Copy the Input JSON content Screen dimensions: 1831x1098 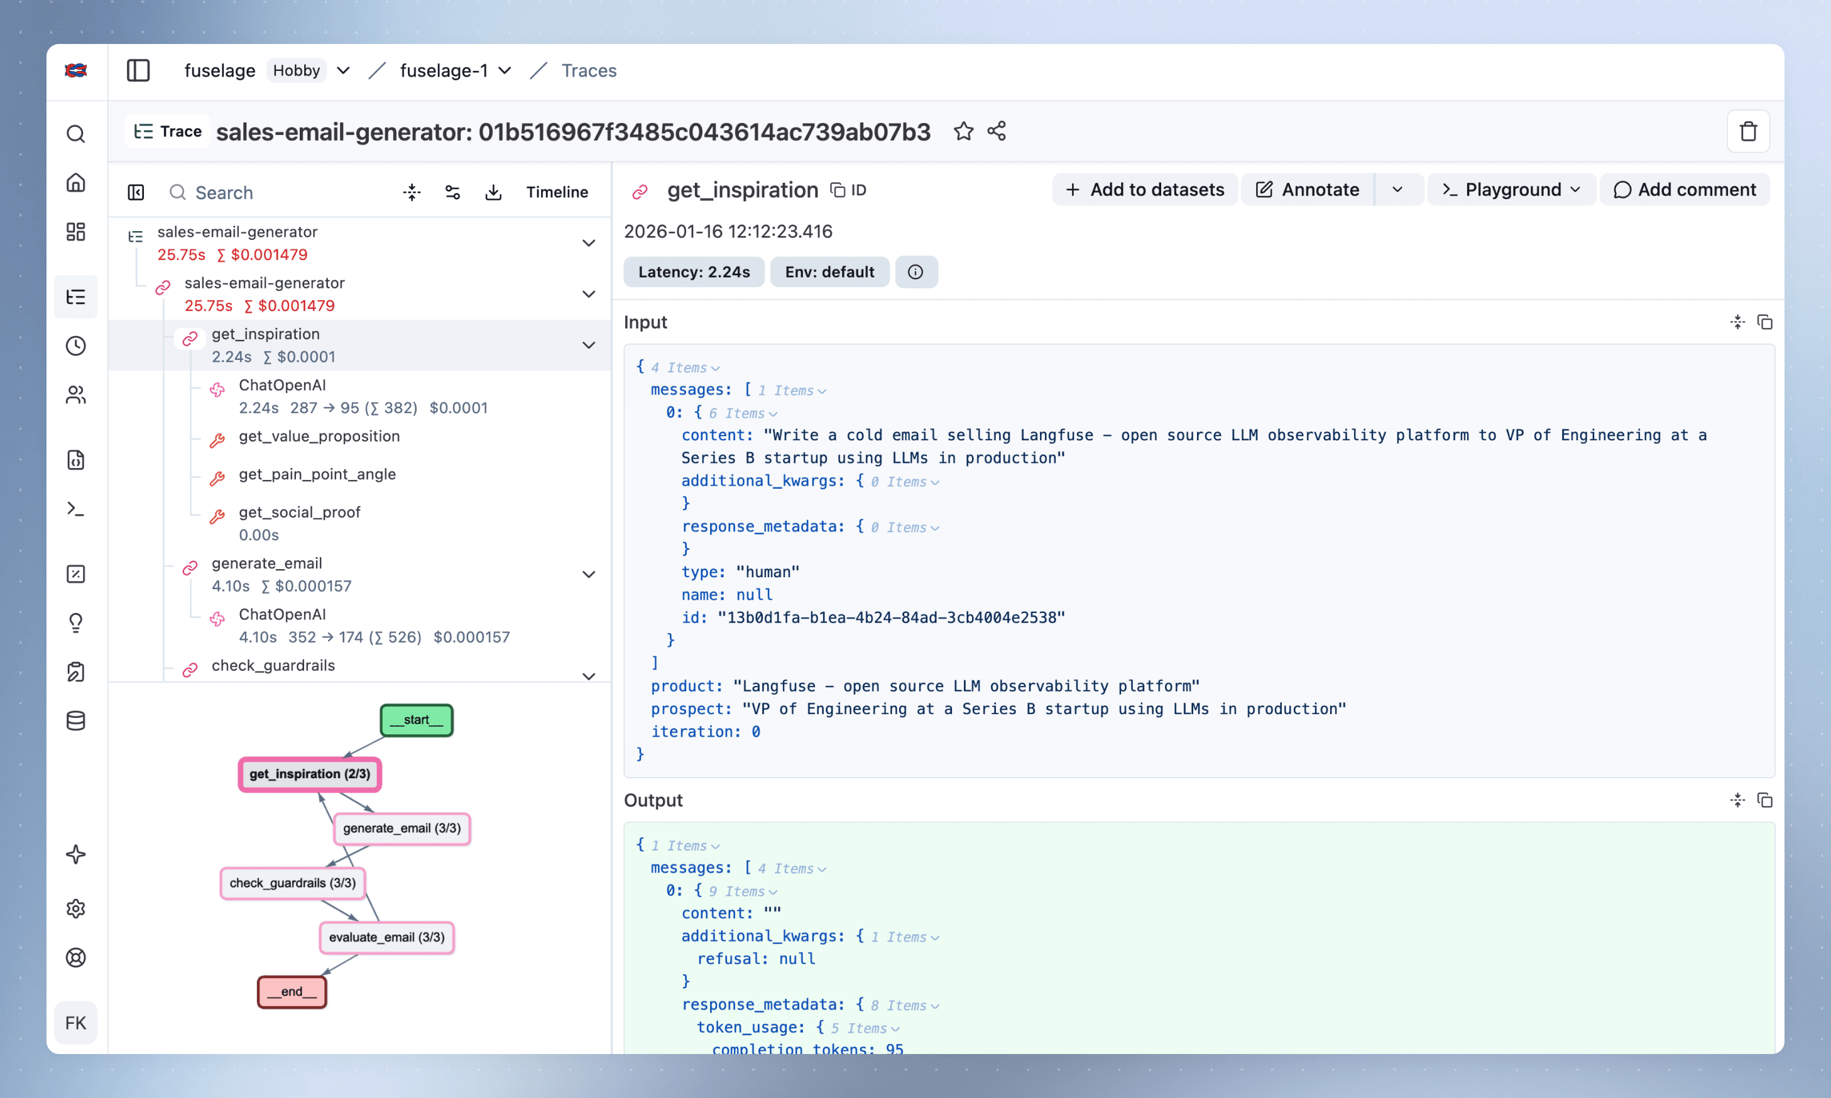click(1766, 322)
